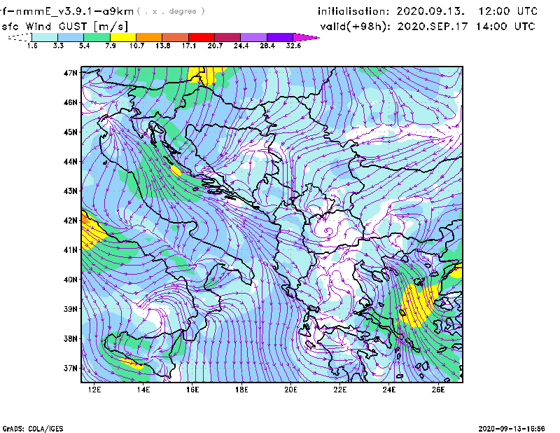Click the 18E longitude label
The image size is (560, 433).
(241, 390)
